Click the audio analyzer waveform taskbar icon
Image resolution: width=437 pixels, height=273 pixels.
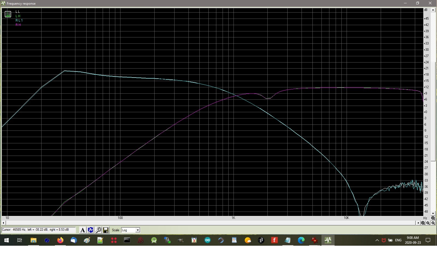point(328,240)
